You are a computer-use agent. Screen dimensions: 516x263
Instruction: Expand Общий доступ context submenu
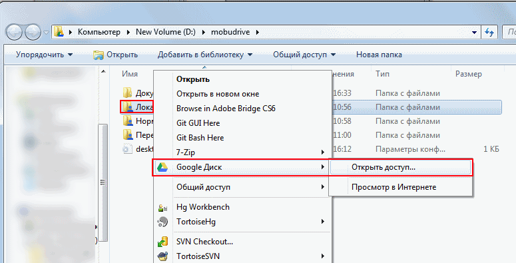[x=243, y=187]
